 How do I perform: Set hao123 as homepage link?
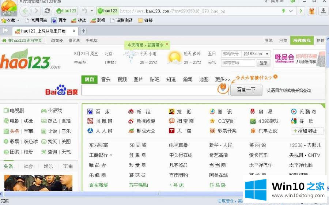[x=23, y=40]
